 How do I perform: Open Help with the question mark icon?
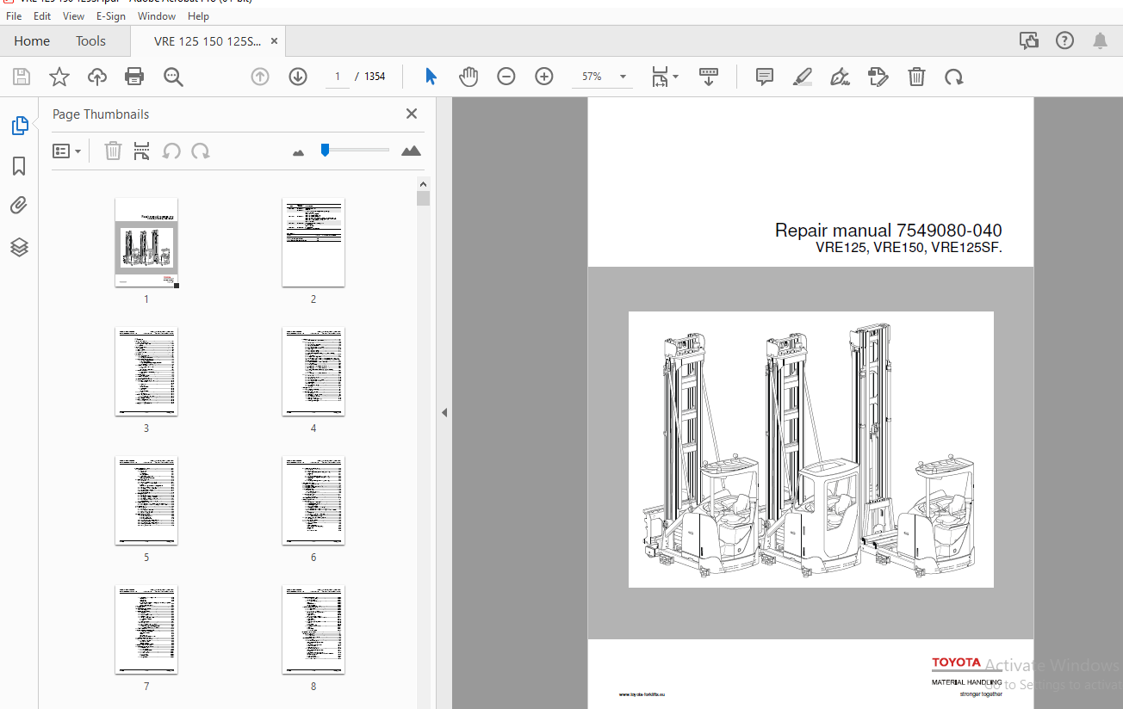point(1064,40)
